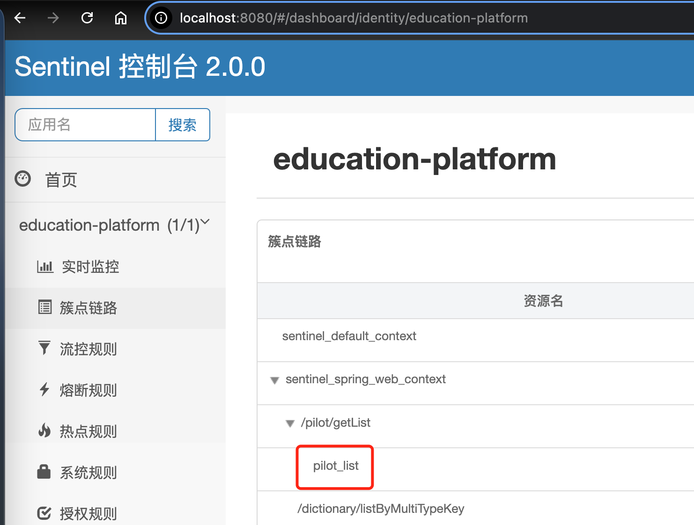Click the 熔断规则 lightning icon
694x525 pixels.
point(44,390)
